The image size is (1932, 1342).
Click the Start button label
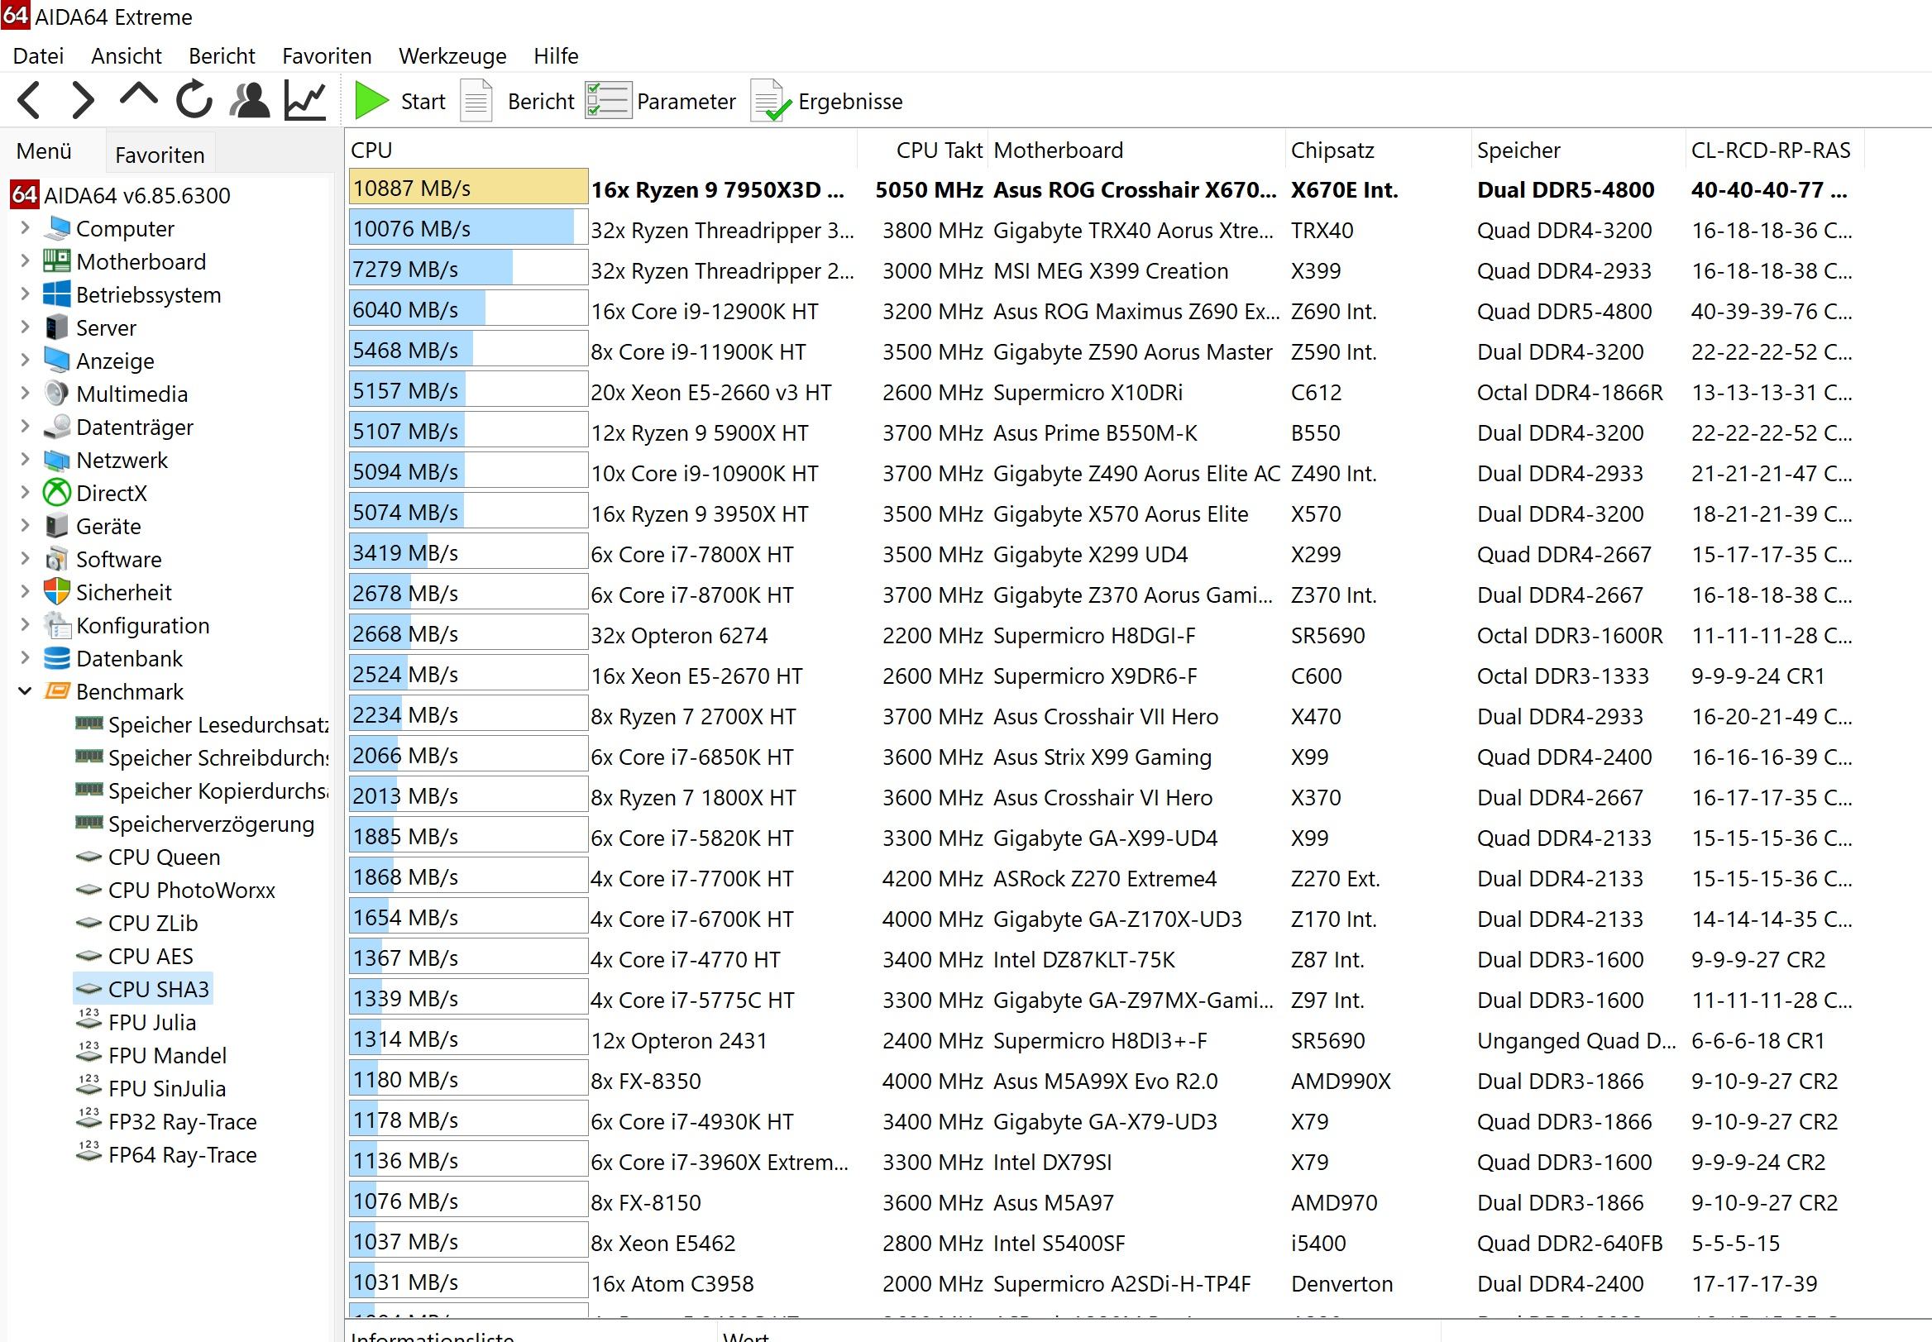coord(423,102)
